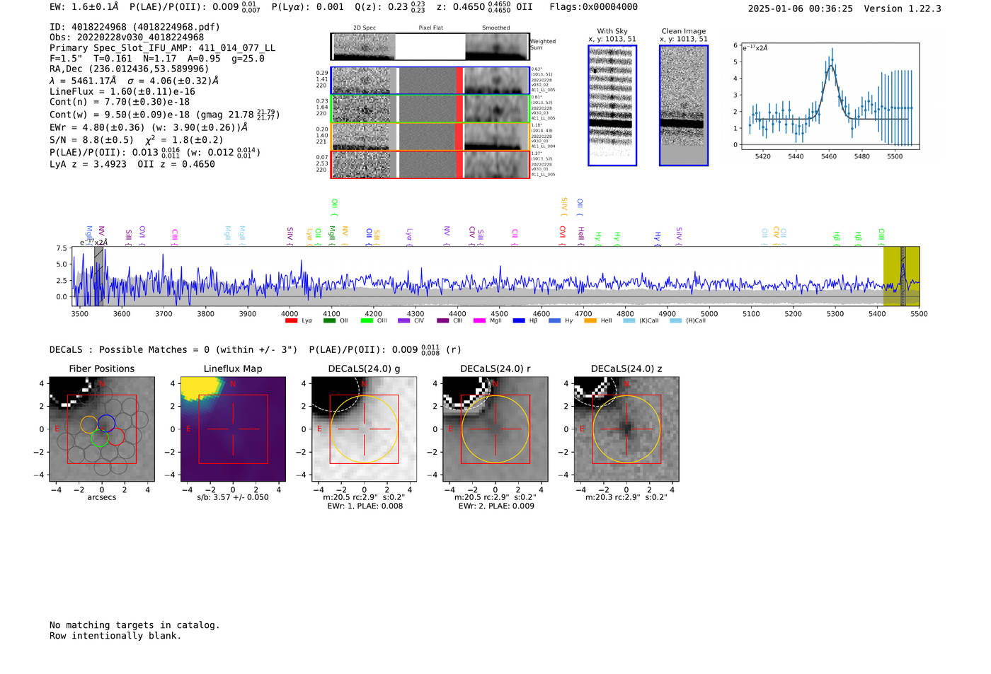Click the S/N = 8.8(±0.5) line
This screenshot has width=991, height=674.
tap(136, 140)
